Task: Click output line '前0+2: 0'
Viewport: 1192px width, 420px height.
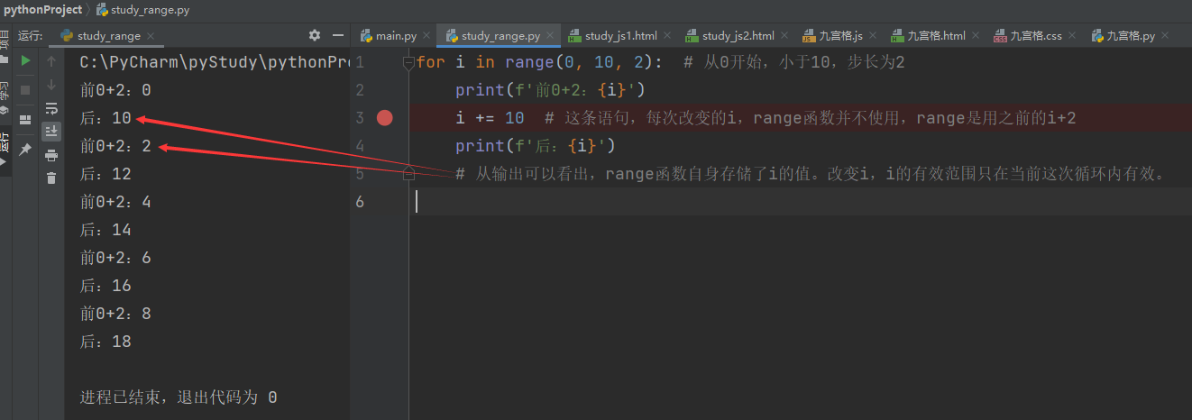Action: point(115,90)
